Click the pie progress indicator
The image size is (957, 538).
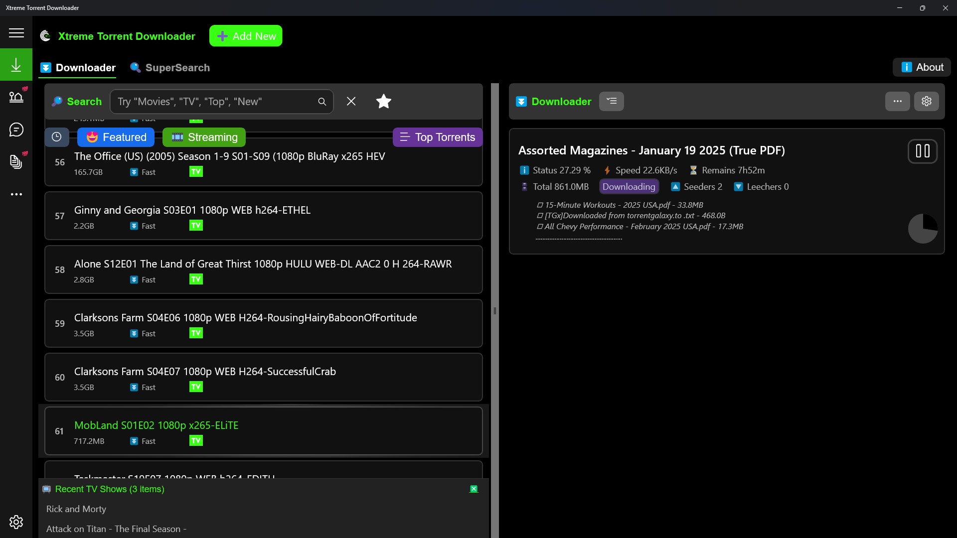923,229
